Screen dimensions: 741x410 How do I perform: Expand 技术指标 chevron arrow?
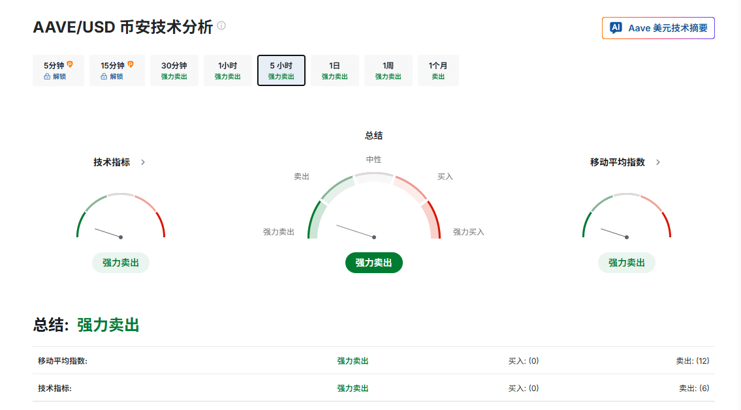point(143,162)
